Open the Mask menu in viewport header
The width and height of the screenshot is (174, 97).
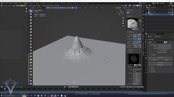tap(52, 5)
